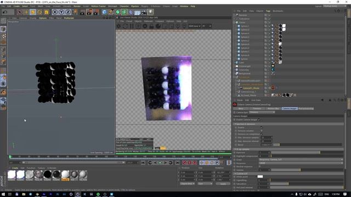Click the Max. denoiser samples input field

click(x=267, y=137)
